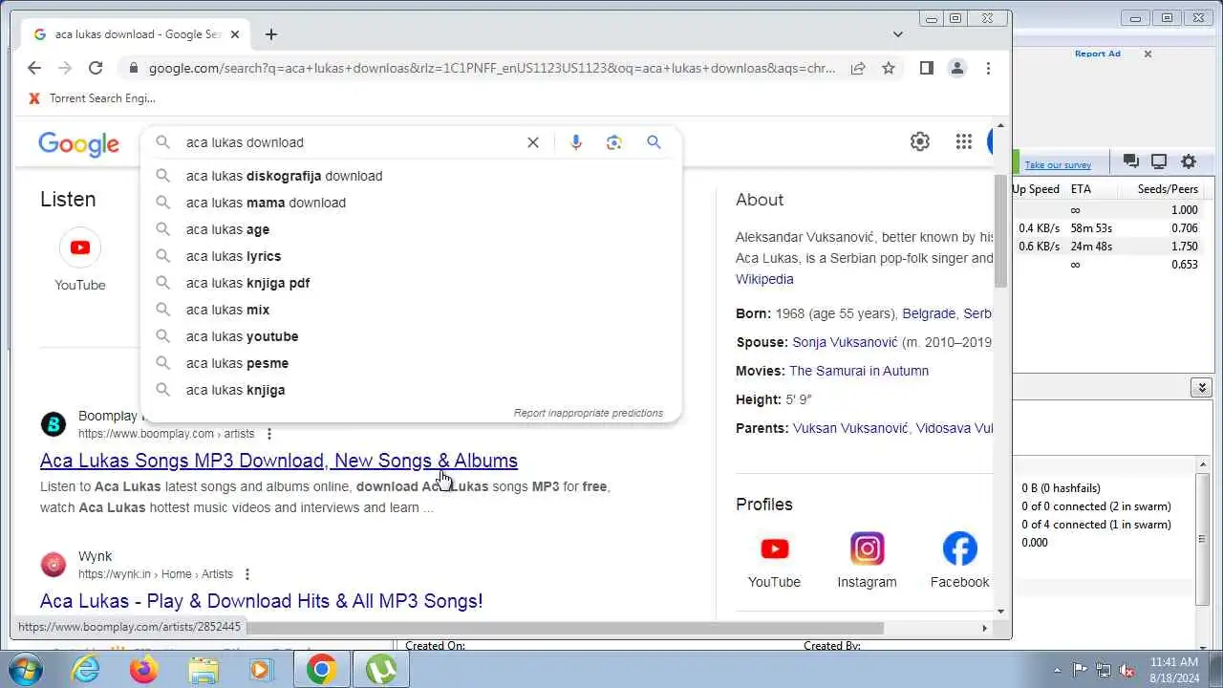Open the Instagram profile icon
Screen dimensions: 1223x688
[x=867, y=548]
